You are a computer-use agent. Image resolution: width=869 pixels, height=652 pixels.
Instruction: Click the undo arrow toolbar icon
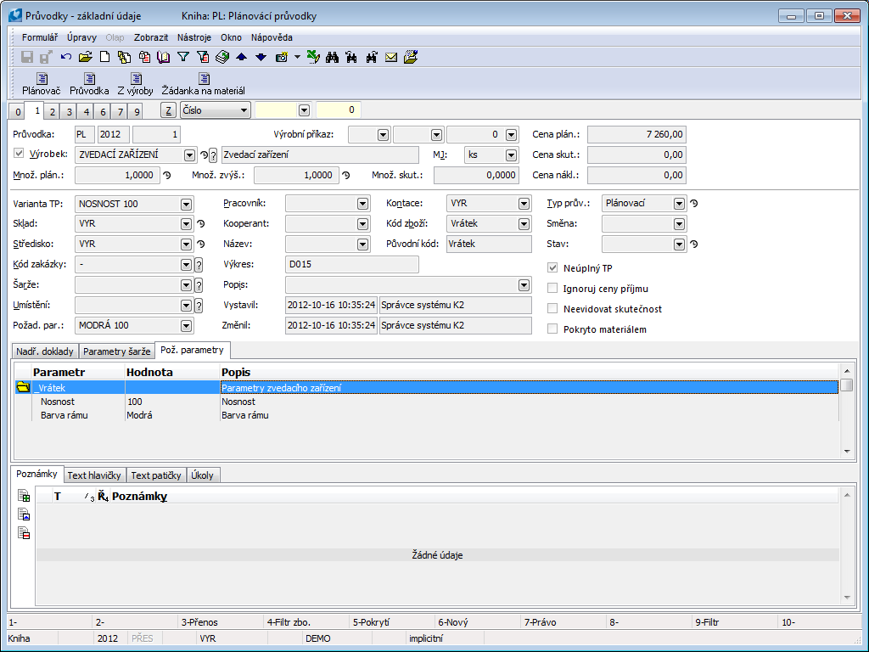(66, 57)
